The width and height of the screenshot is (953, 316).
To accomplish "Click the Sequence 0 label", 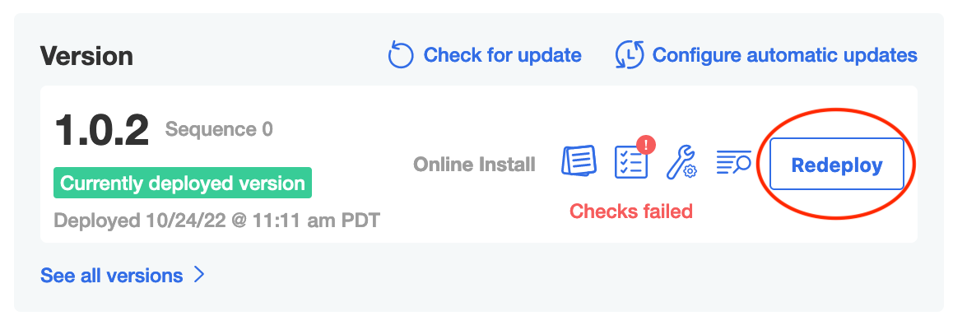I will pos(219,129).
